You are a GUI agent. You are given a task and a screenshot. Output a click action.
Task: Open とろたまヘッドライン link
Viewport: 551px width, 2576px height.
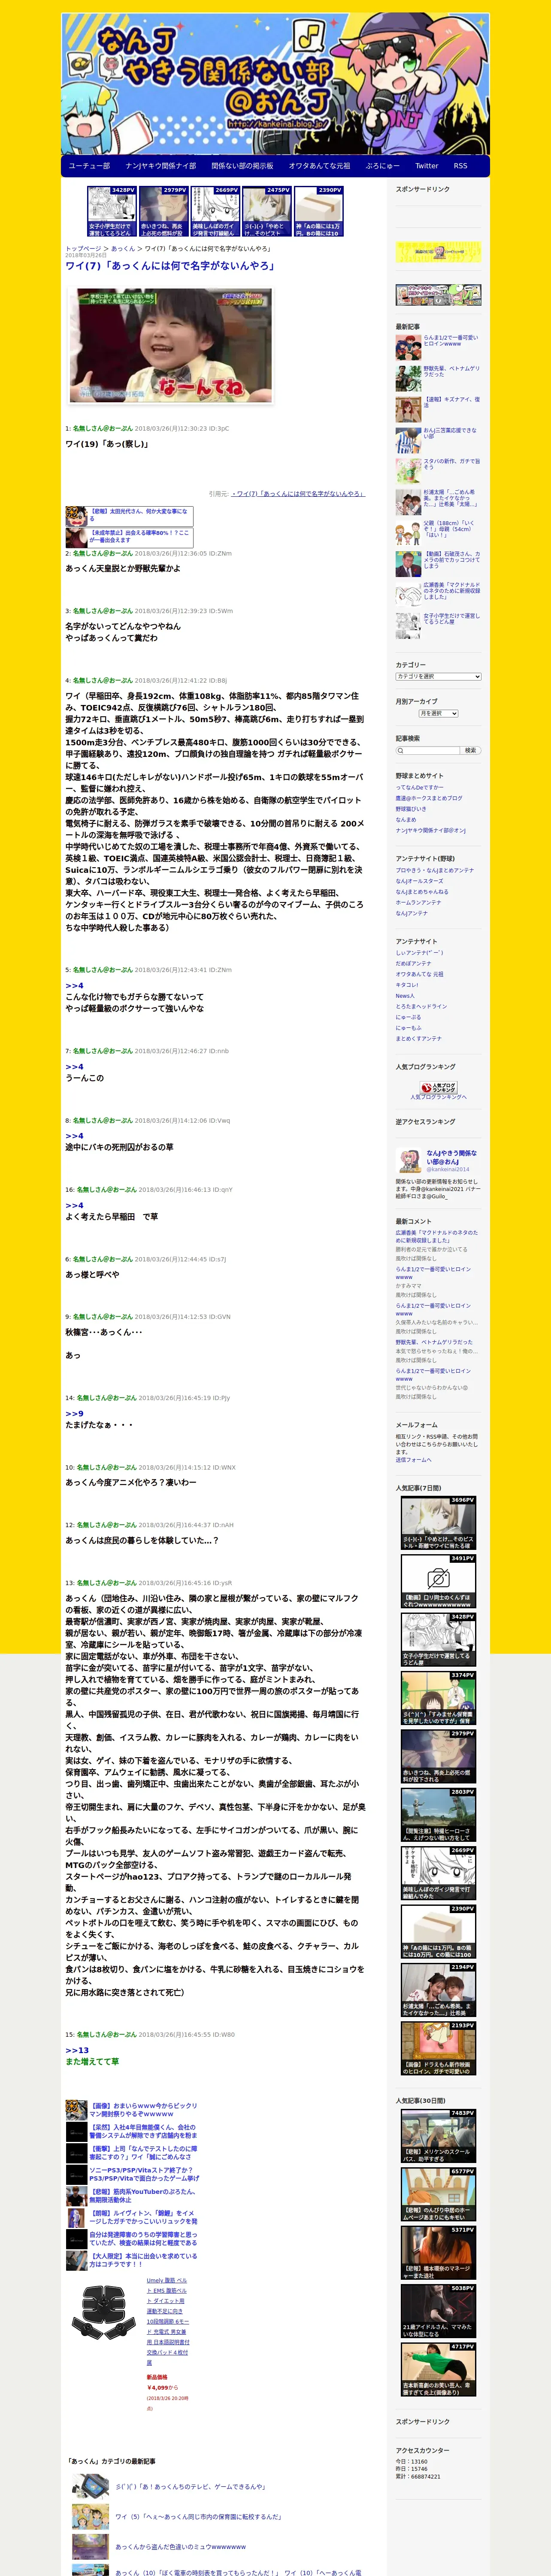[x=421, y=1006]
